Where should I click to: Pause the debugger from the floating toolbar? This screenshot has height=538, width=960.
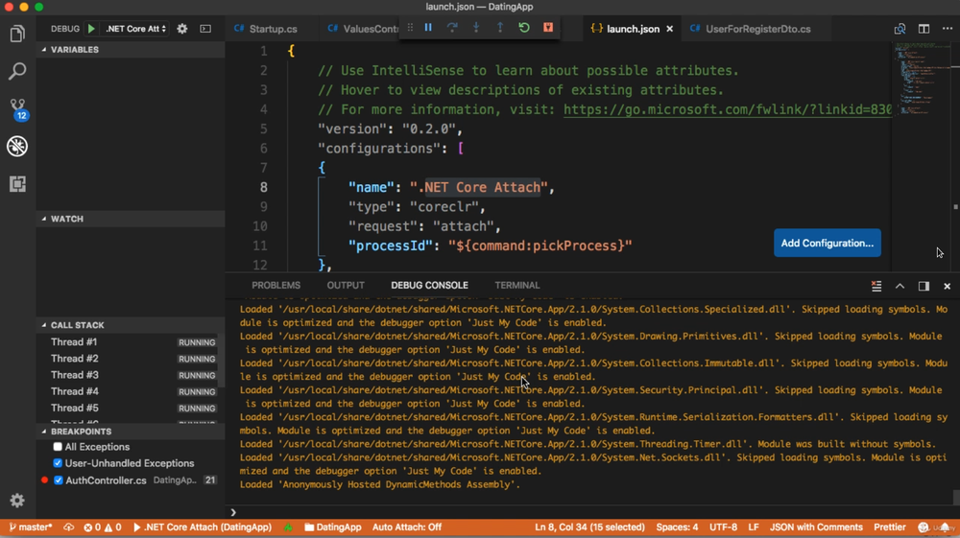pos(428,28)
